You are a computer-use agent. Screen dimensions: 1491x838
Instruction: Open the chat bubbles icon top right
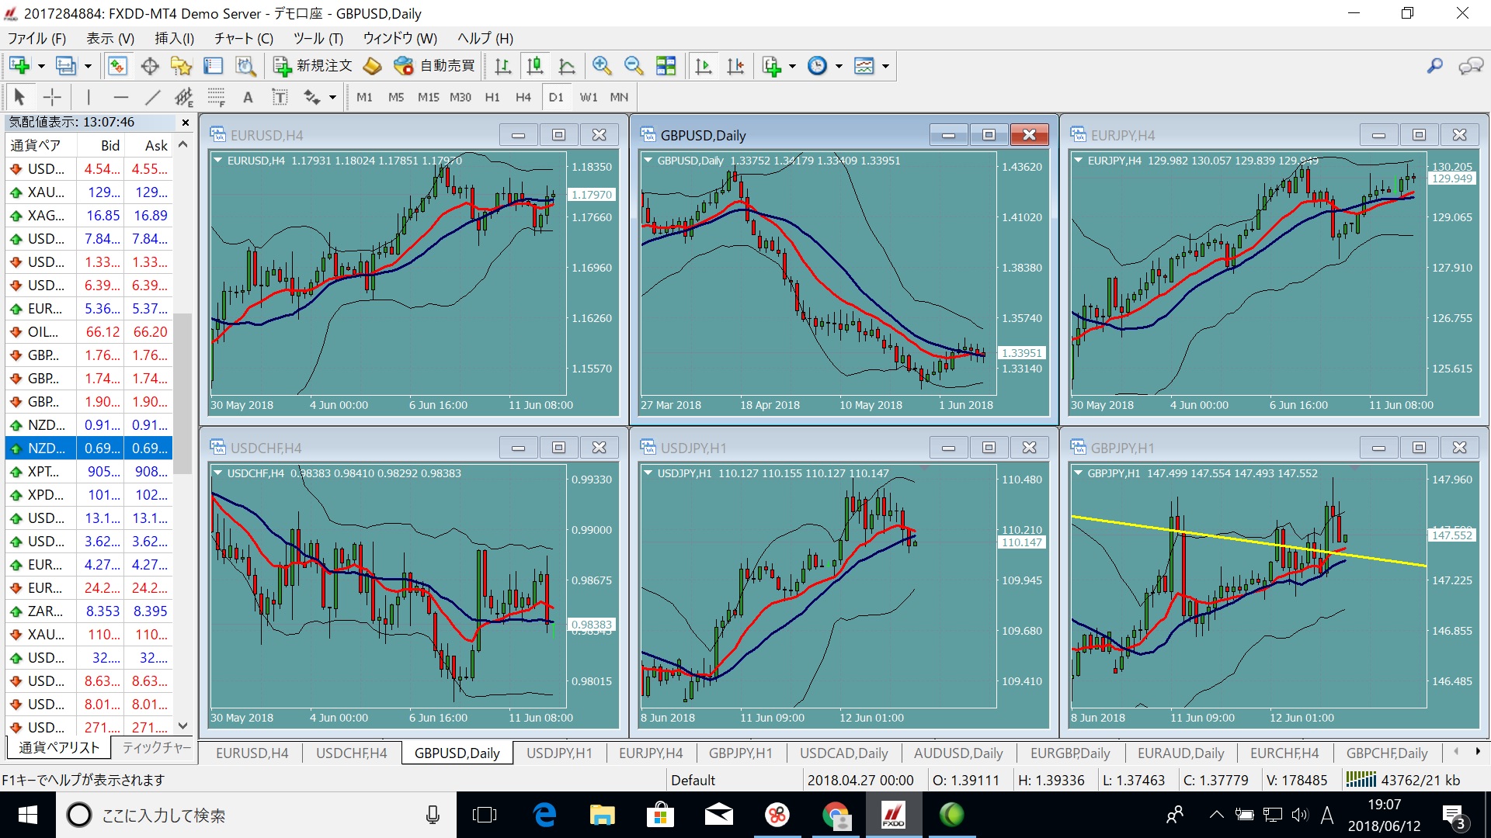point(1470,66)
